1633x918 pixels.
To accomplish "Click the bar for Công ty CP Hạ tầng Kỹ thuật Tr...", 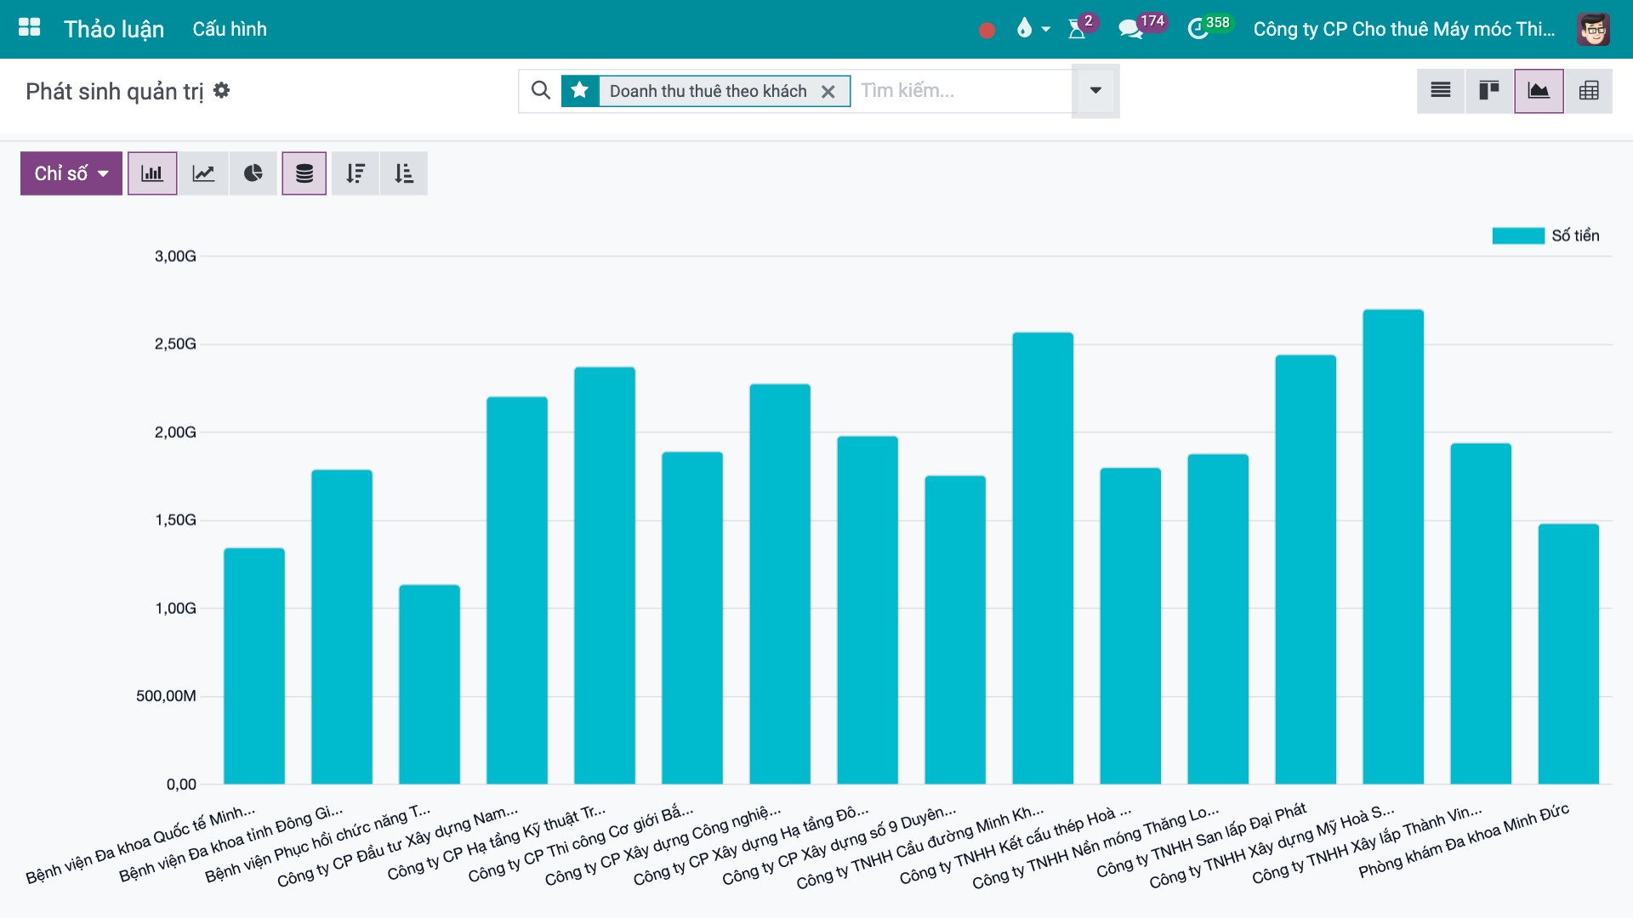I will pos(605,575).
